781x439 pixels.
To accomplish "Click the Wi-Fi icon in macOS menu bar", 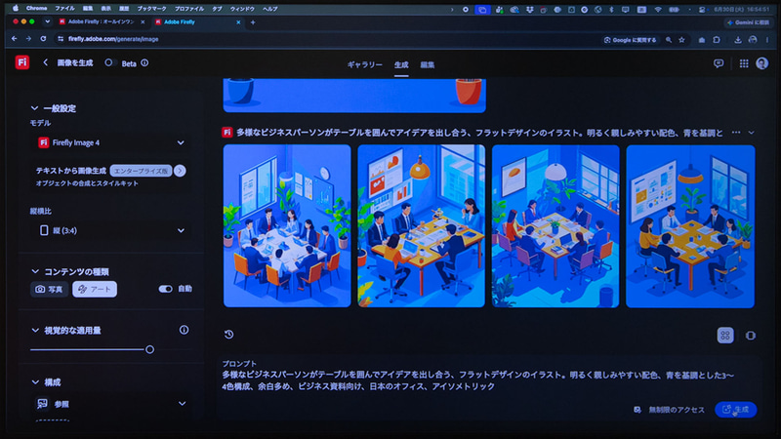I will coord(657,10).
